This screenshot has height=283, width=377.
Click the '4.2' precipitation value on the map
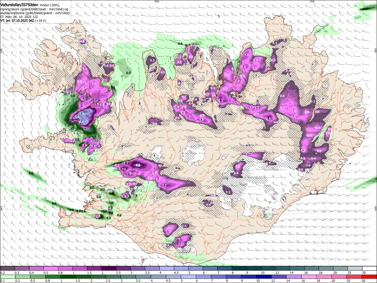pos(138,165)
